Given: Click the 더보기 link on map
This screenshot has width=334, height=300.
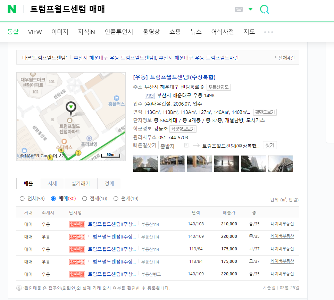Looking at the screenshot, I should [59, 156].
